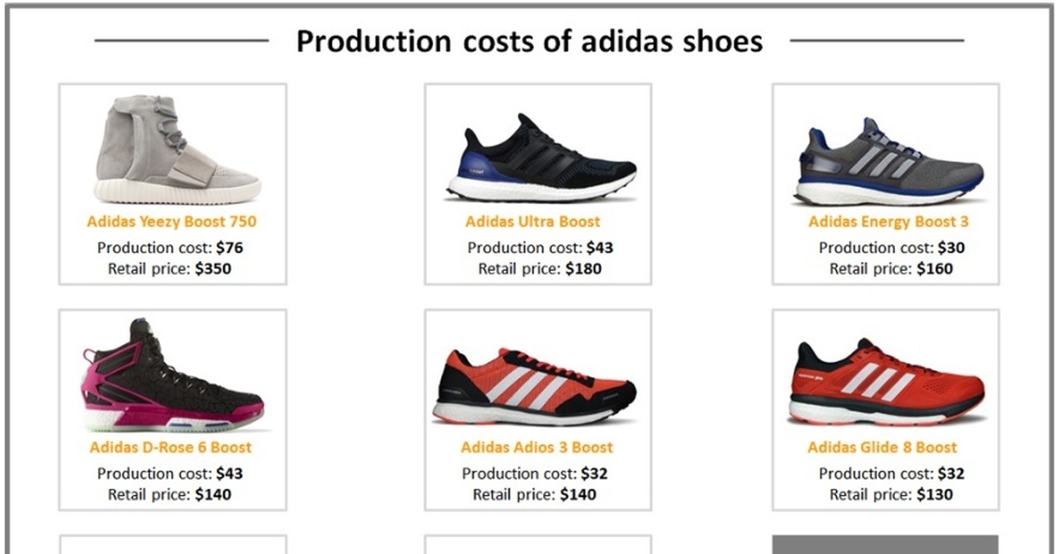Click the Adidas D-Rose 6 Boost shoe image

pyautogui.click(x=173, y=376)
